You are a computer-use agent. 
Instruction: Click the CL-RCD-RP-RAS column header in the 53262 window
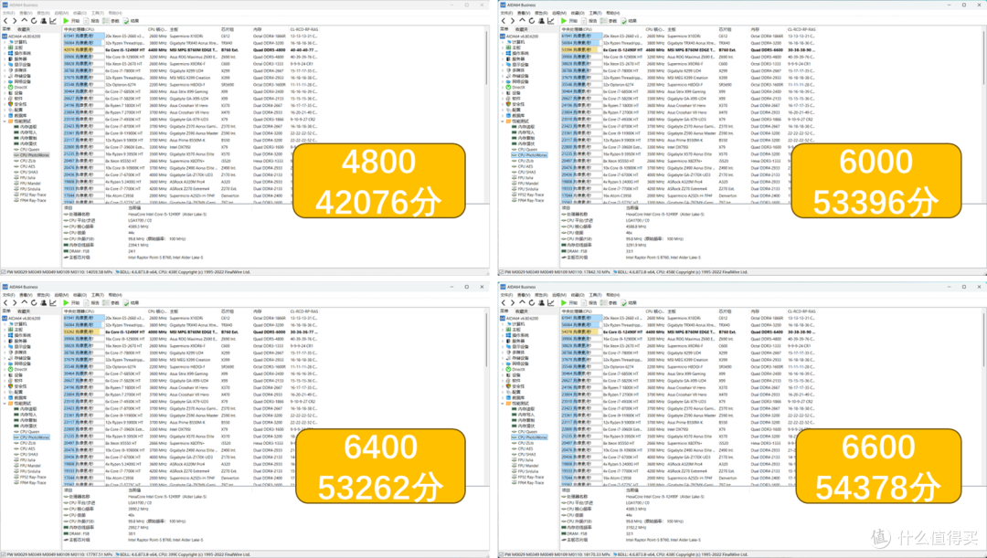304,311
